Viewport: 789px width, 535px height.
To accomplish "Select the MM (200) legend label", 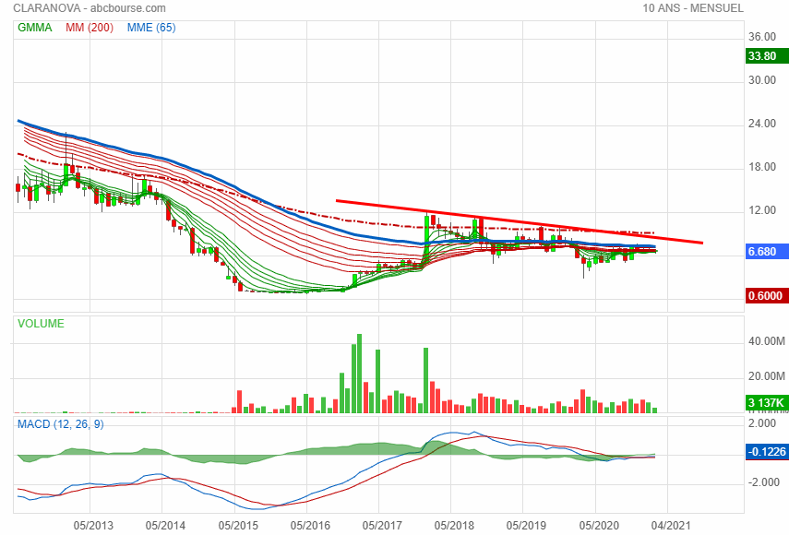I will pos(90,28).
